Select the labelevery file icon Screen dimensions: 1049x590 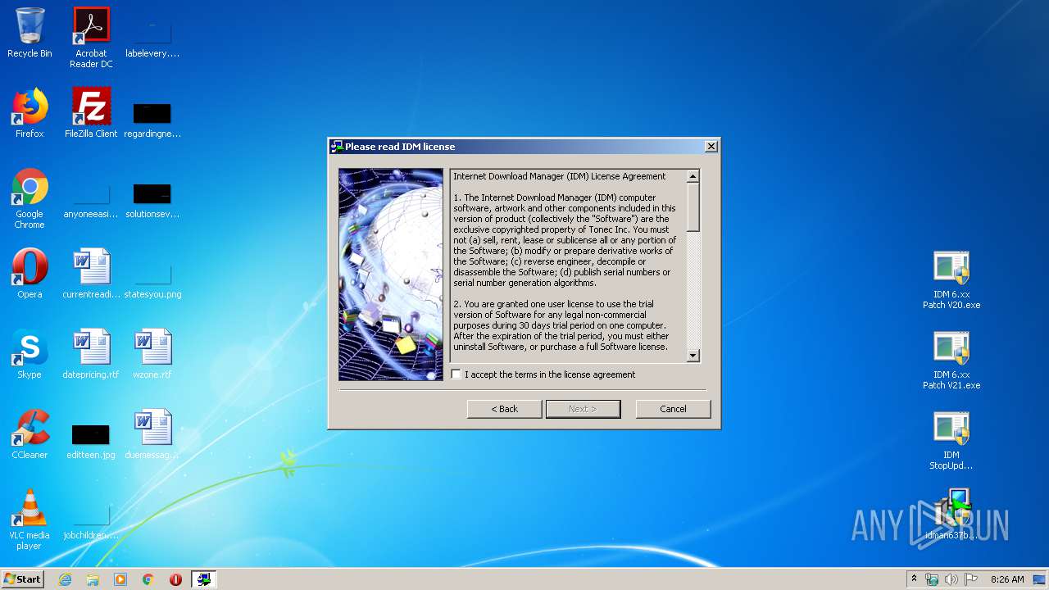tap(152, 38)
